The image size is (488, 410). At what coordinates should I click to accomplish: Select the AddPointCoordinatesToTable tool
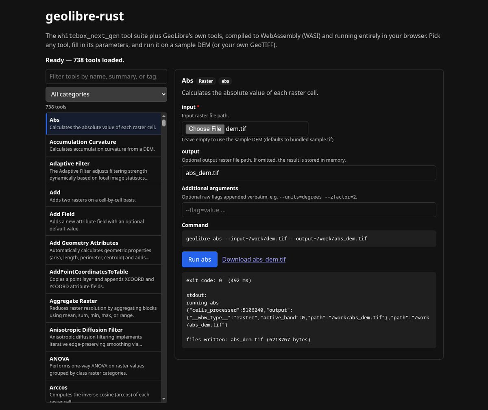coord(103,279)
